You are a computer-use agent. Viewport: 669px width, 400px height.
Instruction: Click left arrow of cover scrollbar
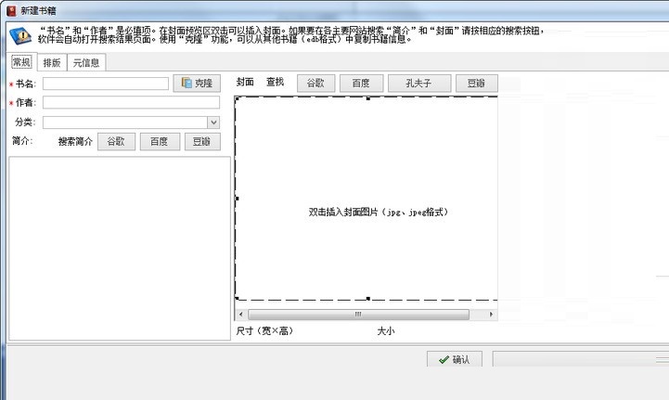pyautogui.click(x=241, y=315)
